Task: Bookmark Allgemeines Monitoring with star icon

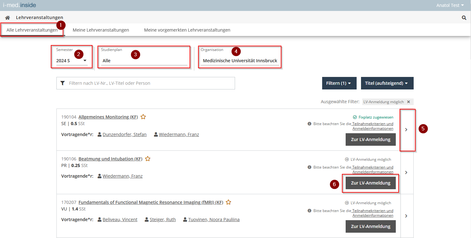Action: (x=143, y=117)
